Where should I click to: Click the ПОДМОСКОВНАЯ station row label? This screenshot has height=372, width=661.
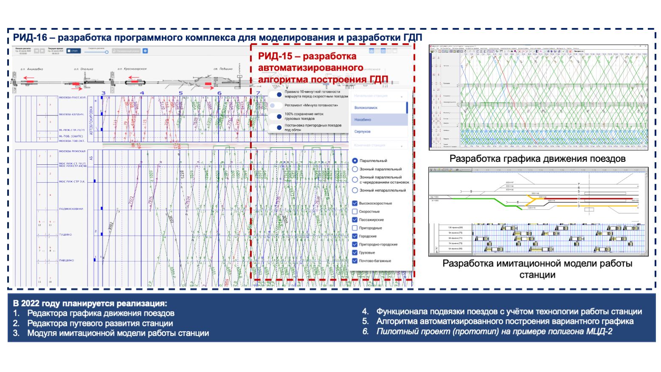(71, 209)
